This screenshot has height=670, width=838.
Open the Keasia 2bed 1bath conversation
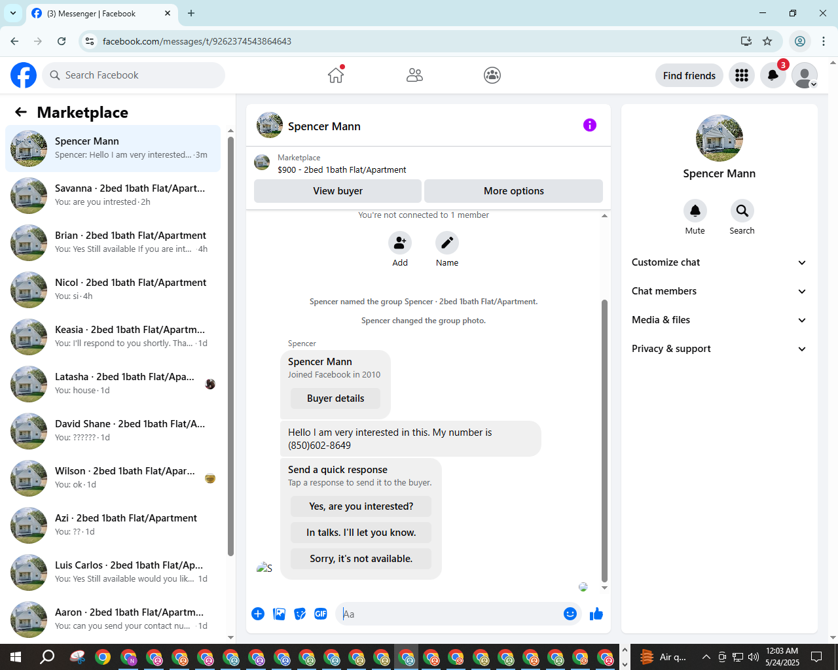113,337
